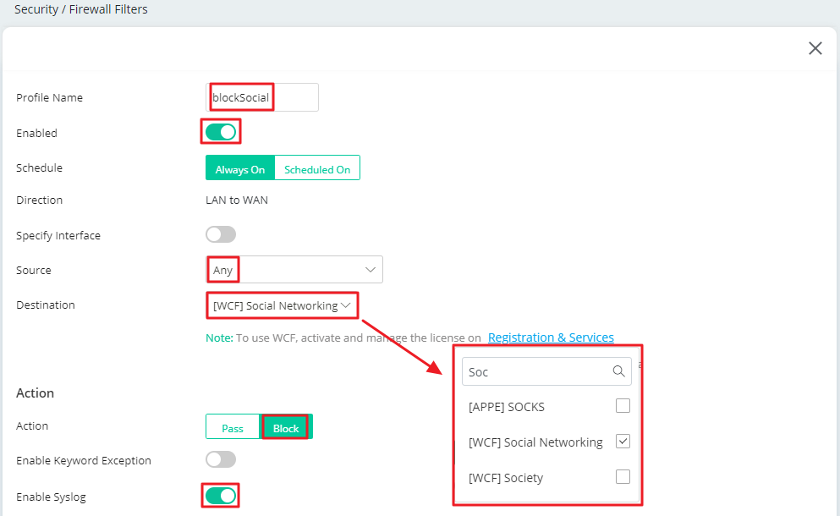This screenshot has height=516, width=840.
Task: Close the firewall filter dialog with X
Action: [815, 48]
